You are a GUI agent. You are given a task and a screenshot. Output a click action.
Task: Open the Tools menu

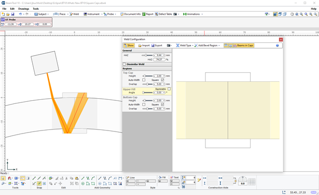pyautogui.click(x=36, y=9)
